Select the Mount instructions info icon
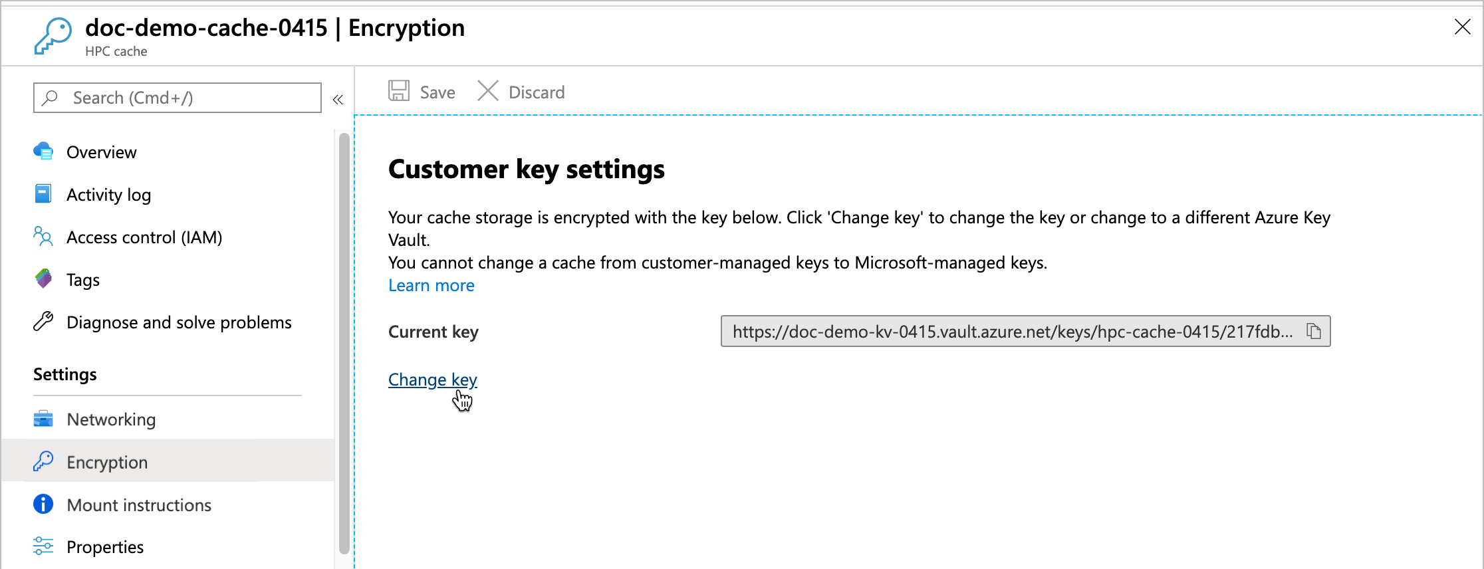Screen dimensions: 1484x569 pyautogui.click(x=43, y=504)
